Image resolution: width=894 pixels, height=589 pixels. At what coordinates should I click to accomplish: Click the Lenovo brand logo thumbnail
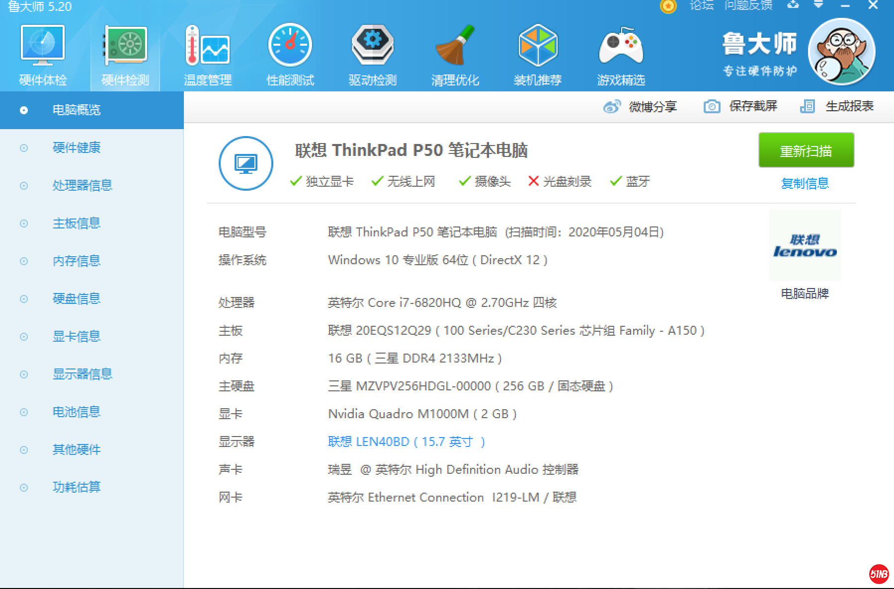(805, 245)
